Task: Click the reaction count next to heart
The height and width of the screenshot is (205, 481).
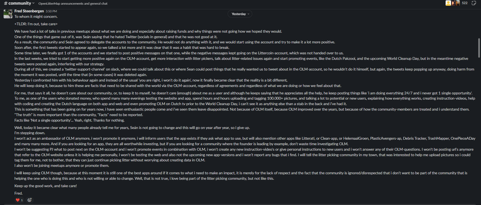Action: [22, 200]
